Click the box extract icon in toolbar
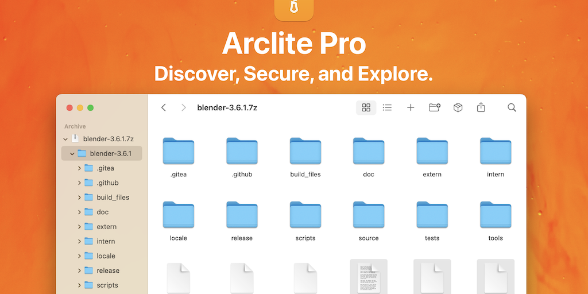 pyautogui.click(x=458, y=107)
